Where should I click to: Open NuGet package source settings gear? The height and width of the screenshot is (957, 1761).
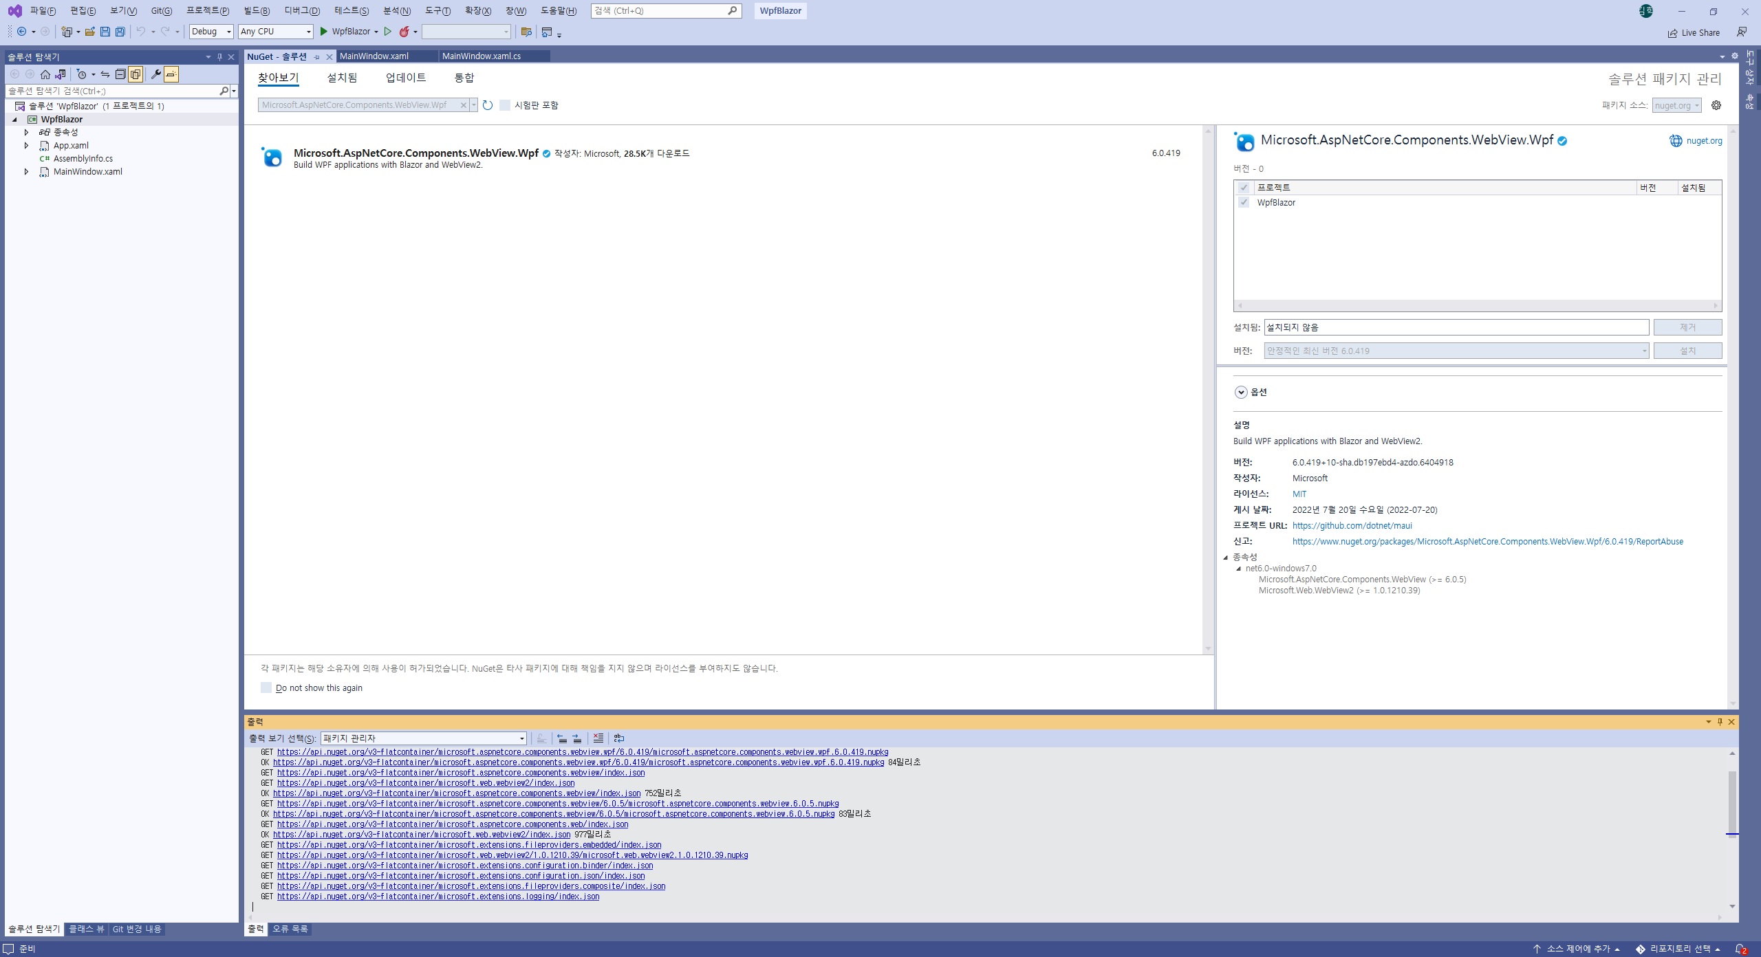[1716, 105]
